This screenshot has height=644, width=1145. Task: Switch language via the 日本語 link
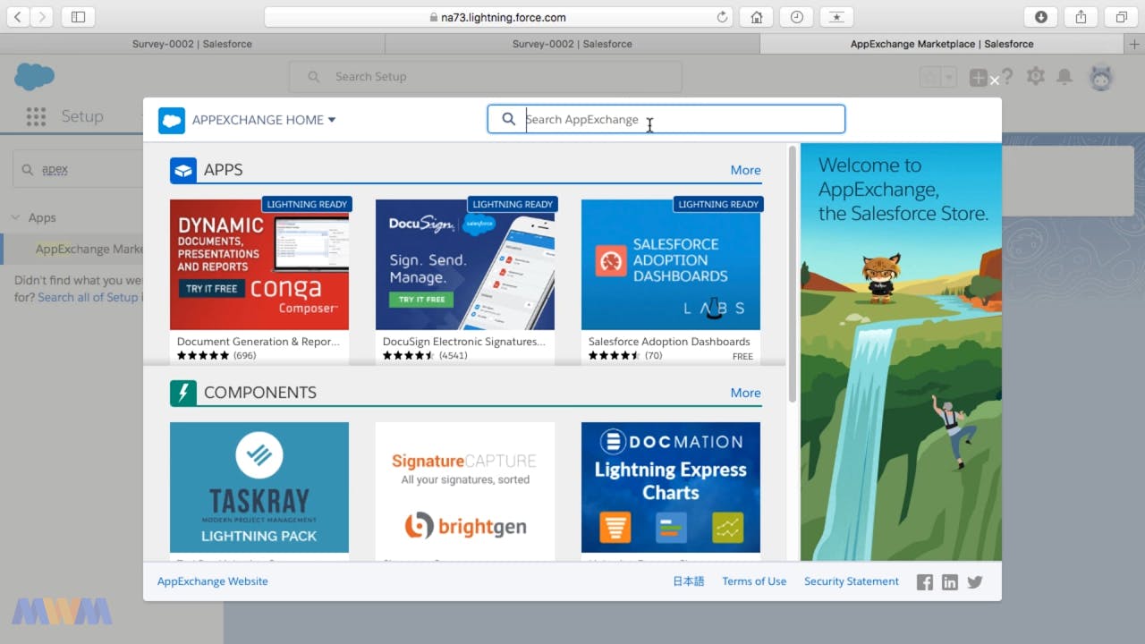click(x=689, y=581)
